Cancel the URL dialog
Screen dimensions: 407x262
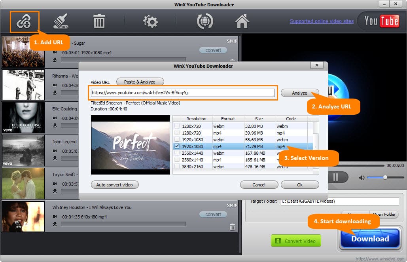(x=259, y=184)
